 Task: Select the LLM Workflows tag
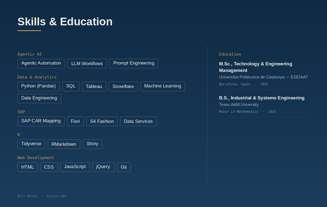87,63
